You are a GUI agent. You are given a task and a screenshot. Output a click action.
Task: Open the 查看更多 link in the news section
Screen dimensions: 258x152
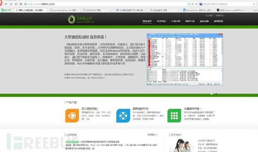click(x=153, y=135)
